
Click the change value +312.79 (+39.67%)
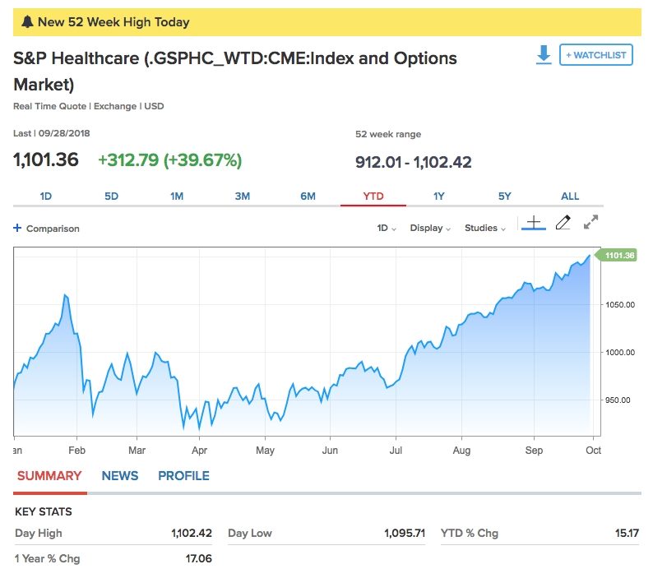[170, 160]
